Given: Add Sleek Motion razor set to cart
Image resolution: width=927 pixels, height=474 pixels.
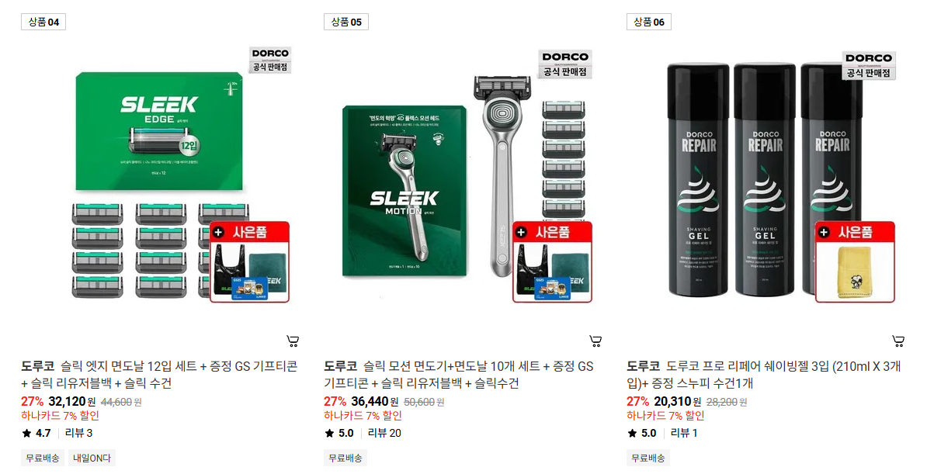Looking at the screenshot, I should tap(595, 341).
